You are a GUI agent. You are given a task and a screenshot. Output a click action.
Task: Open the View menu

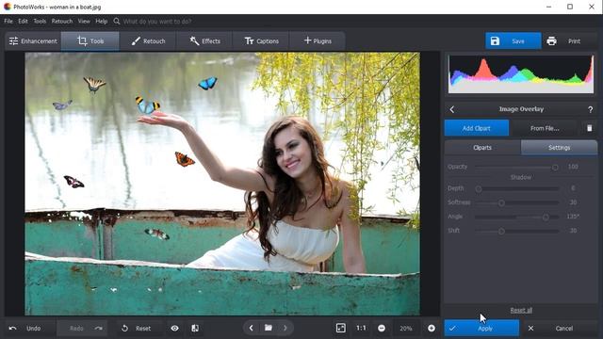(84, 21)
